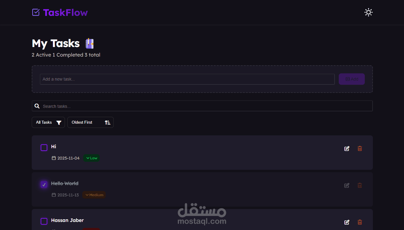404x230 pixels.
Task: Click the Add task button
Action: click(352, 79)
